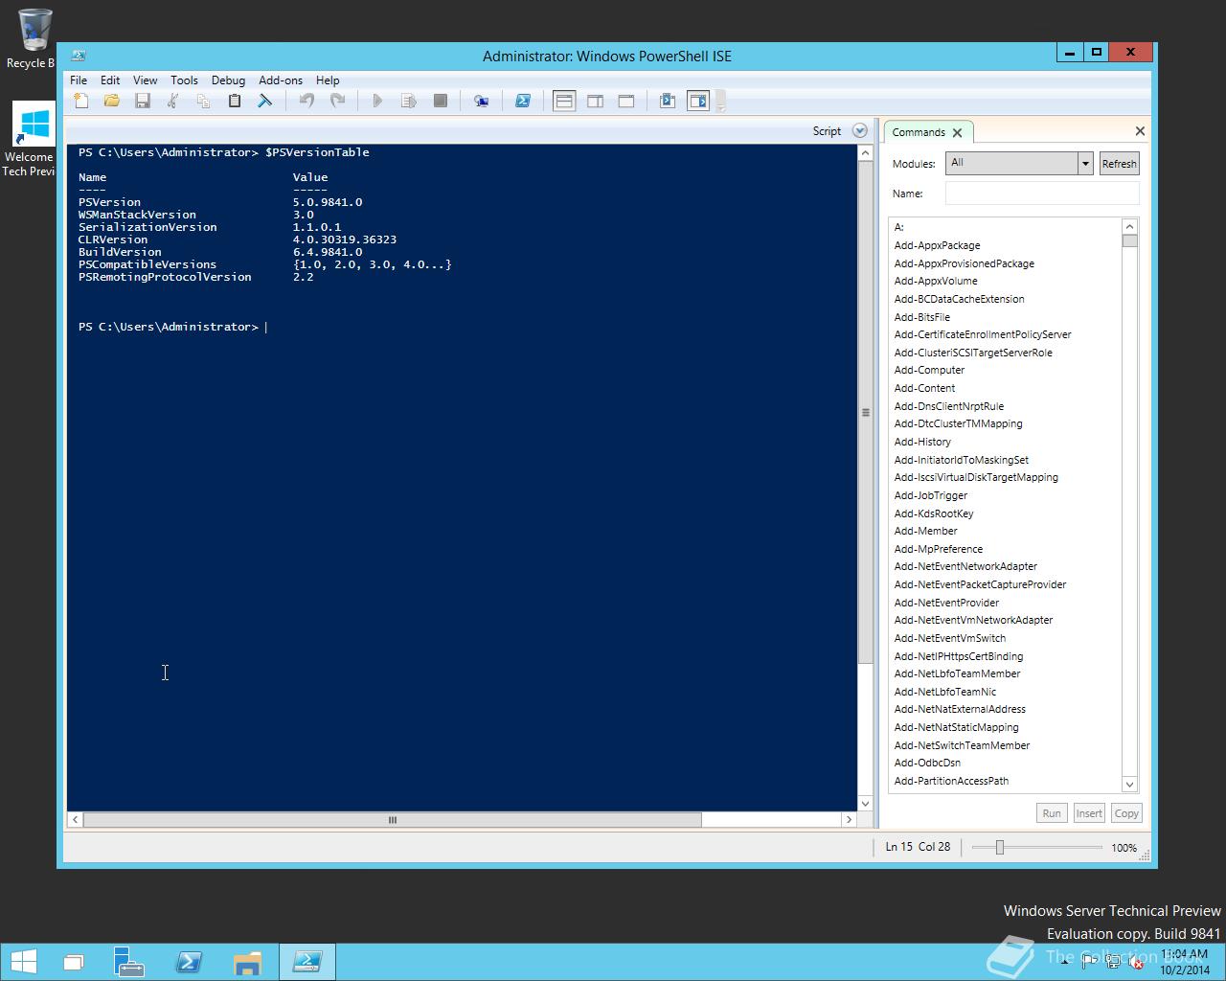The width and height of the screenshot is (1226, 981).
Task: Start PowerShell.exe from the toolbar icon
Action: pos(523,101)
